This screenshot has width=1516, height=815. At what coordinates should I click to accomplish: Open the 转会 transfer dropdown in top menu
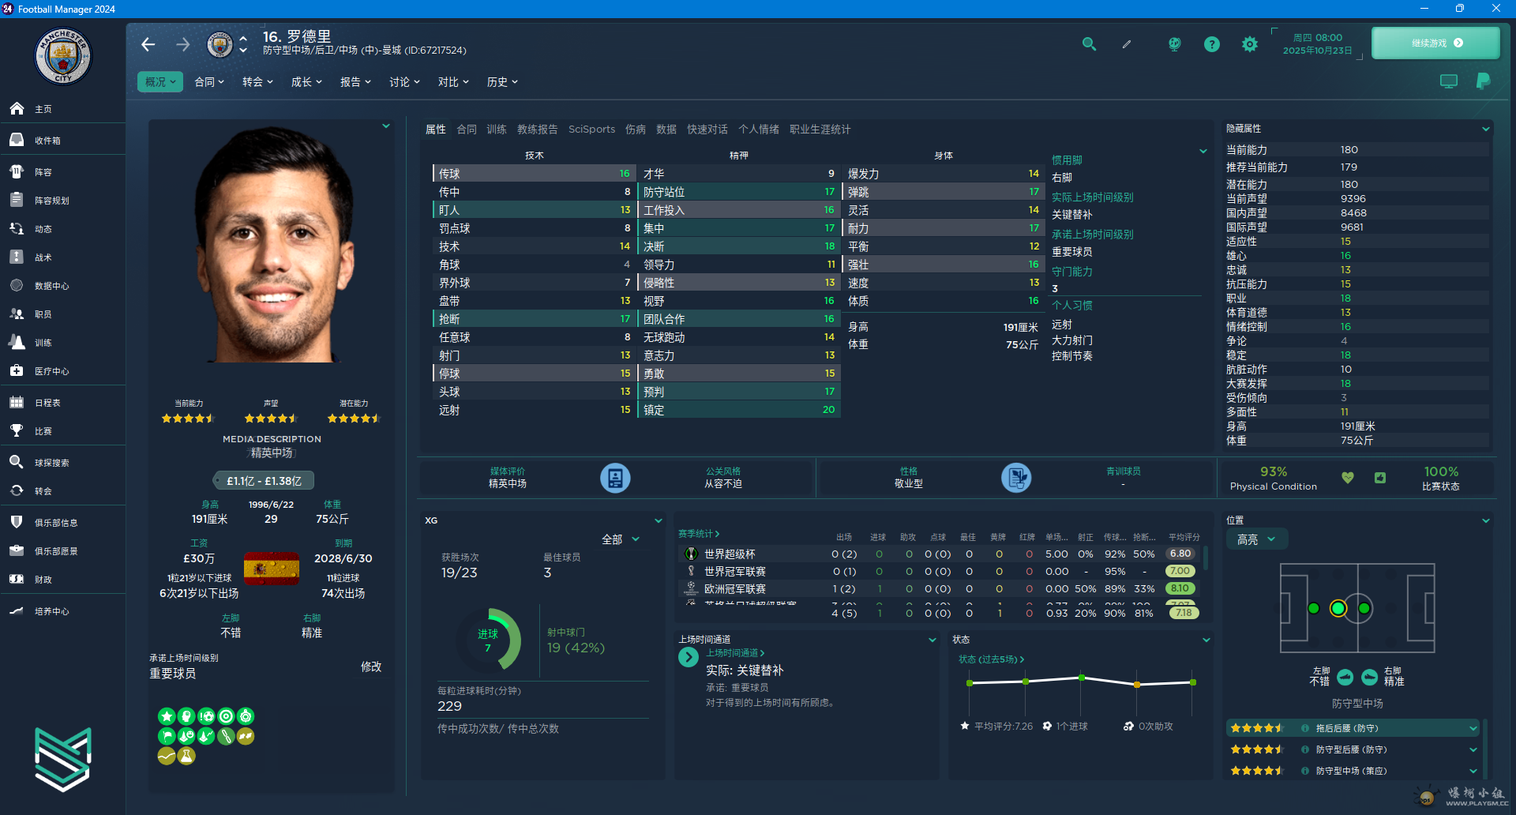click(x=257, y=81)
